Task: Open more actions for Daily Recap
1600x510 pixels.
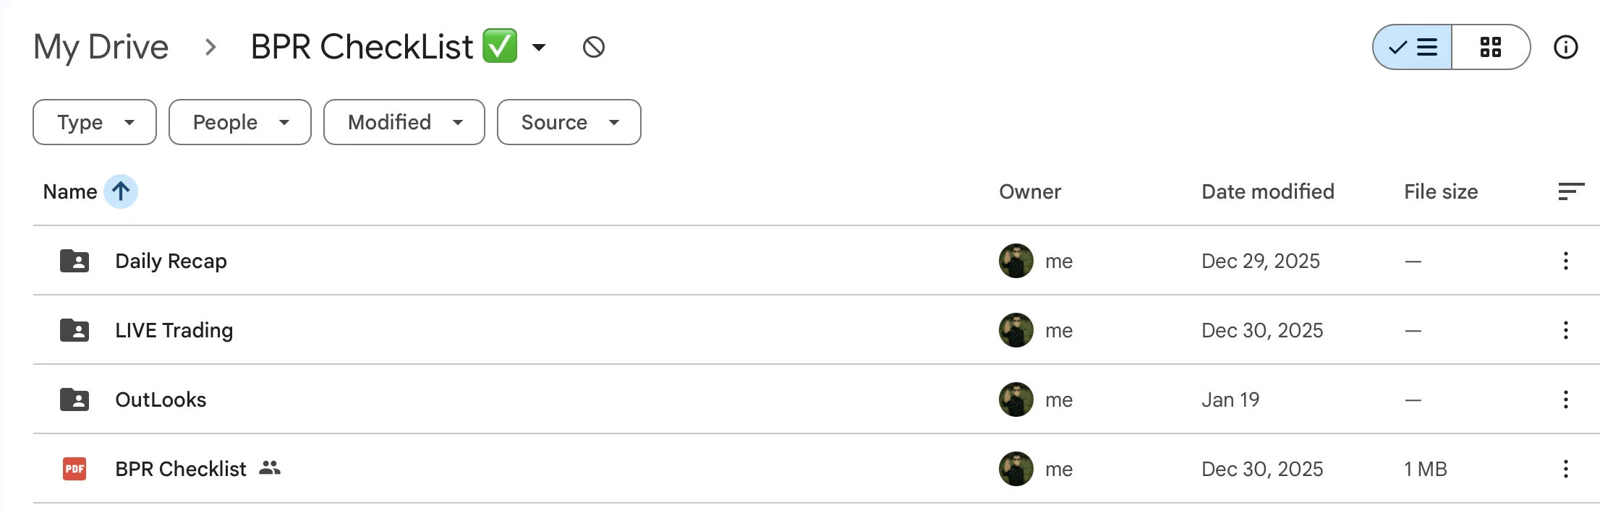Action: [1565, 261]
